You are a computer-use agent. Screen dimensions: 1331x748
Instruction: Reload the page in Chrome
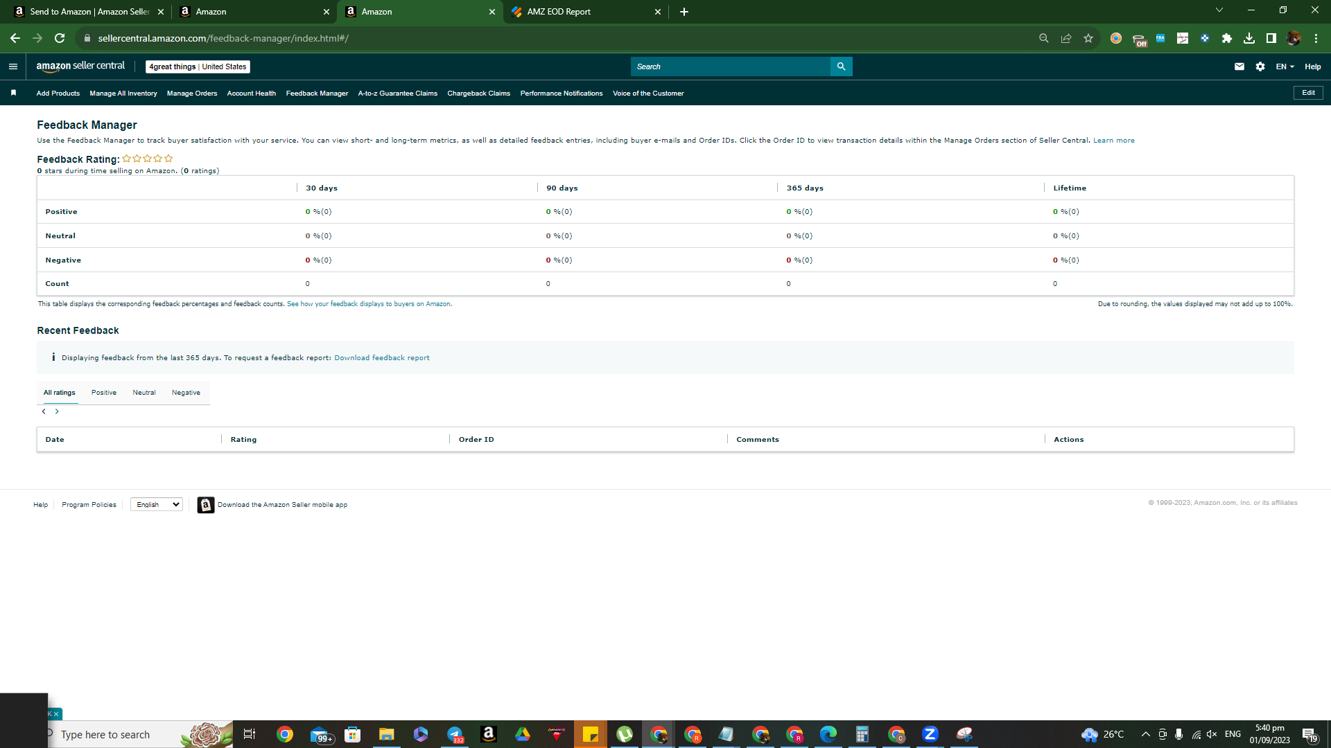60,38
